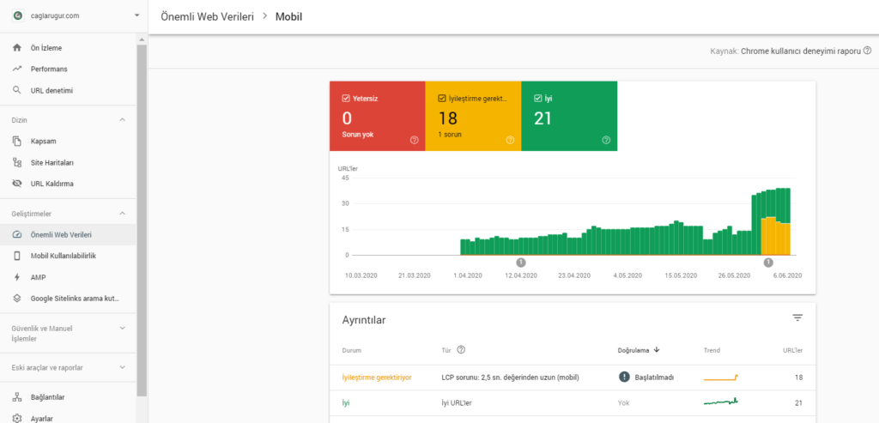Click the URL Kaldırma crossed-eye icon
This screenshot has width=879, height=423.
[x=17, y=184]
